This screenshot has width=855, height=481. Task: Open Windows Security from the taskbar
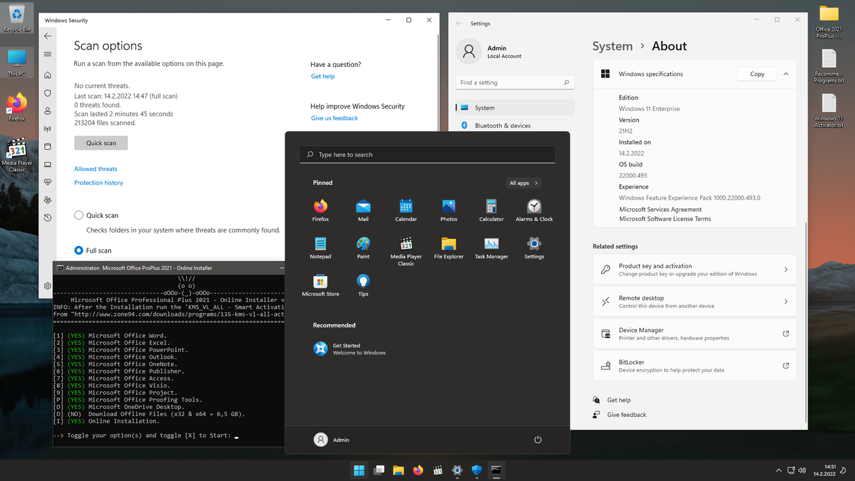pos(477,470)
